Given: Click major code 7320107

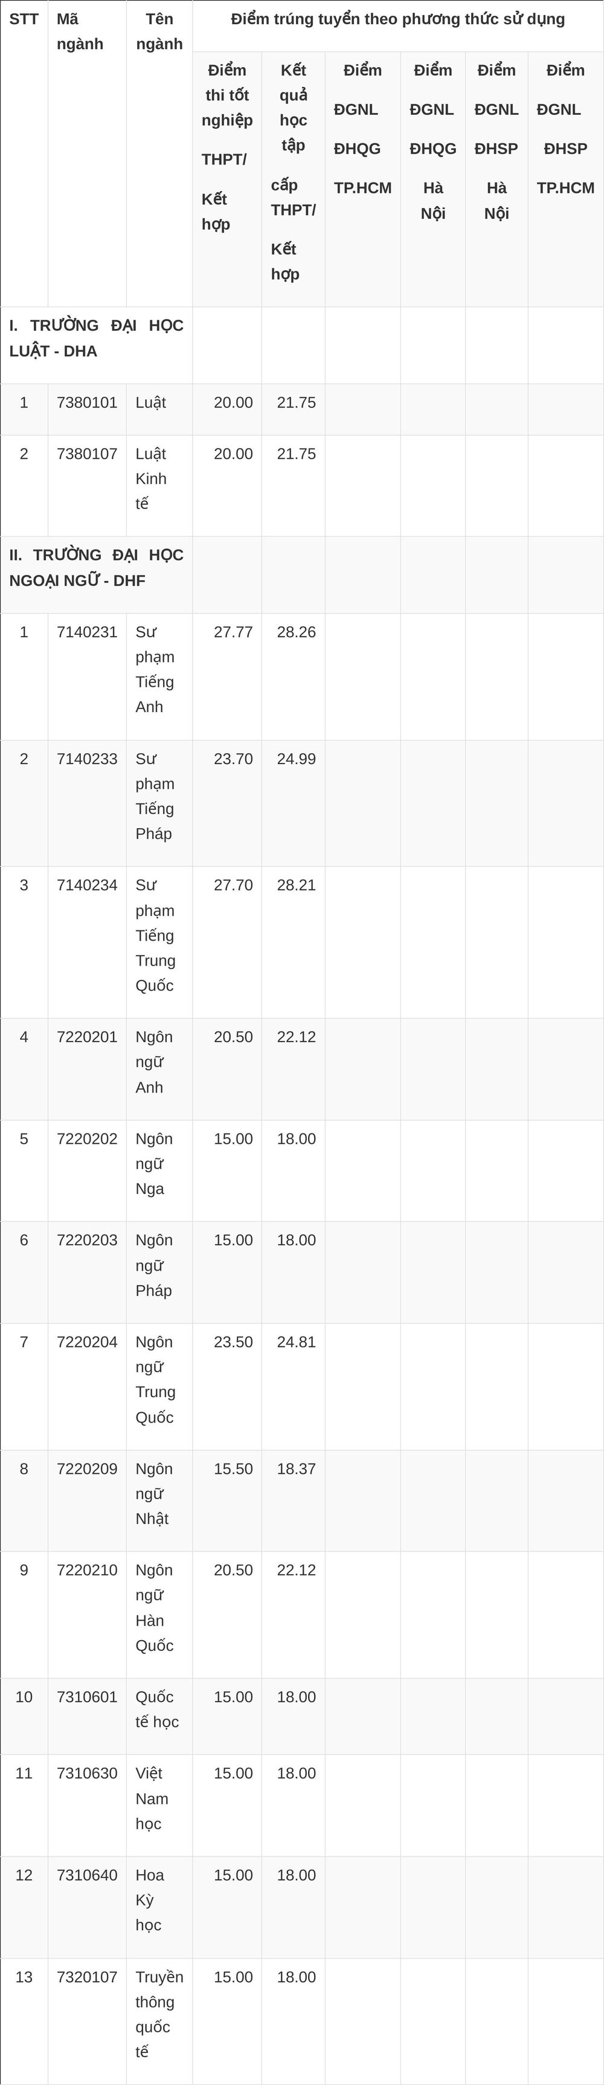Looking at the screenshot, I should [x=88, y=1977].
